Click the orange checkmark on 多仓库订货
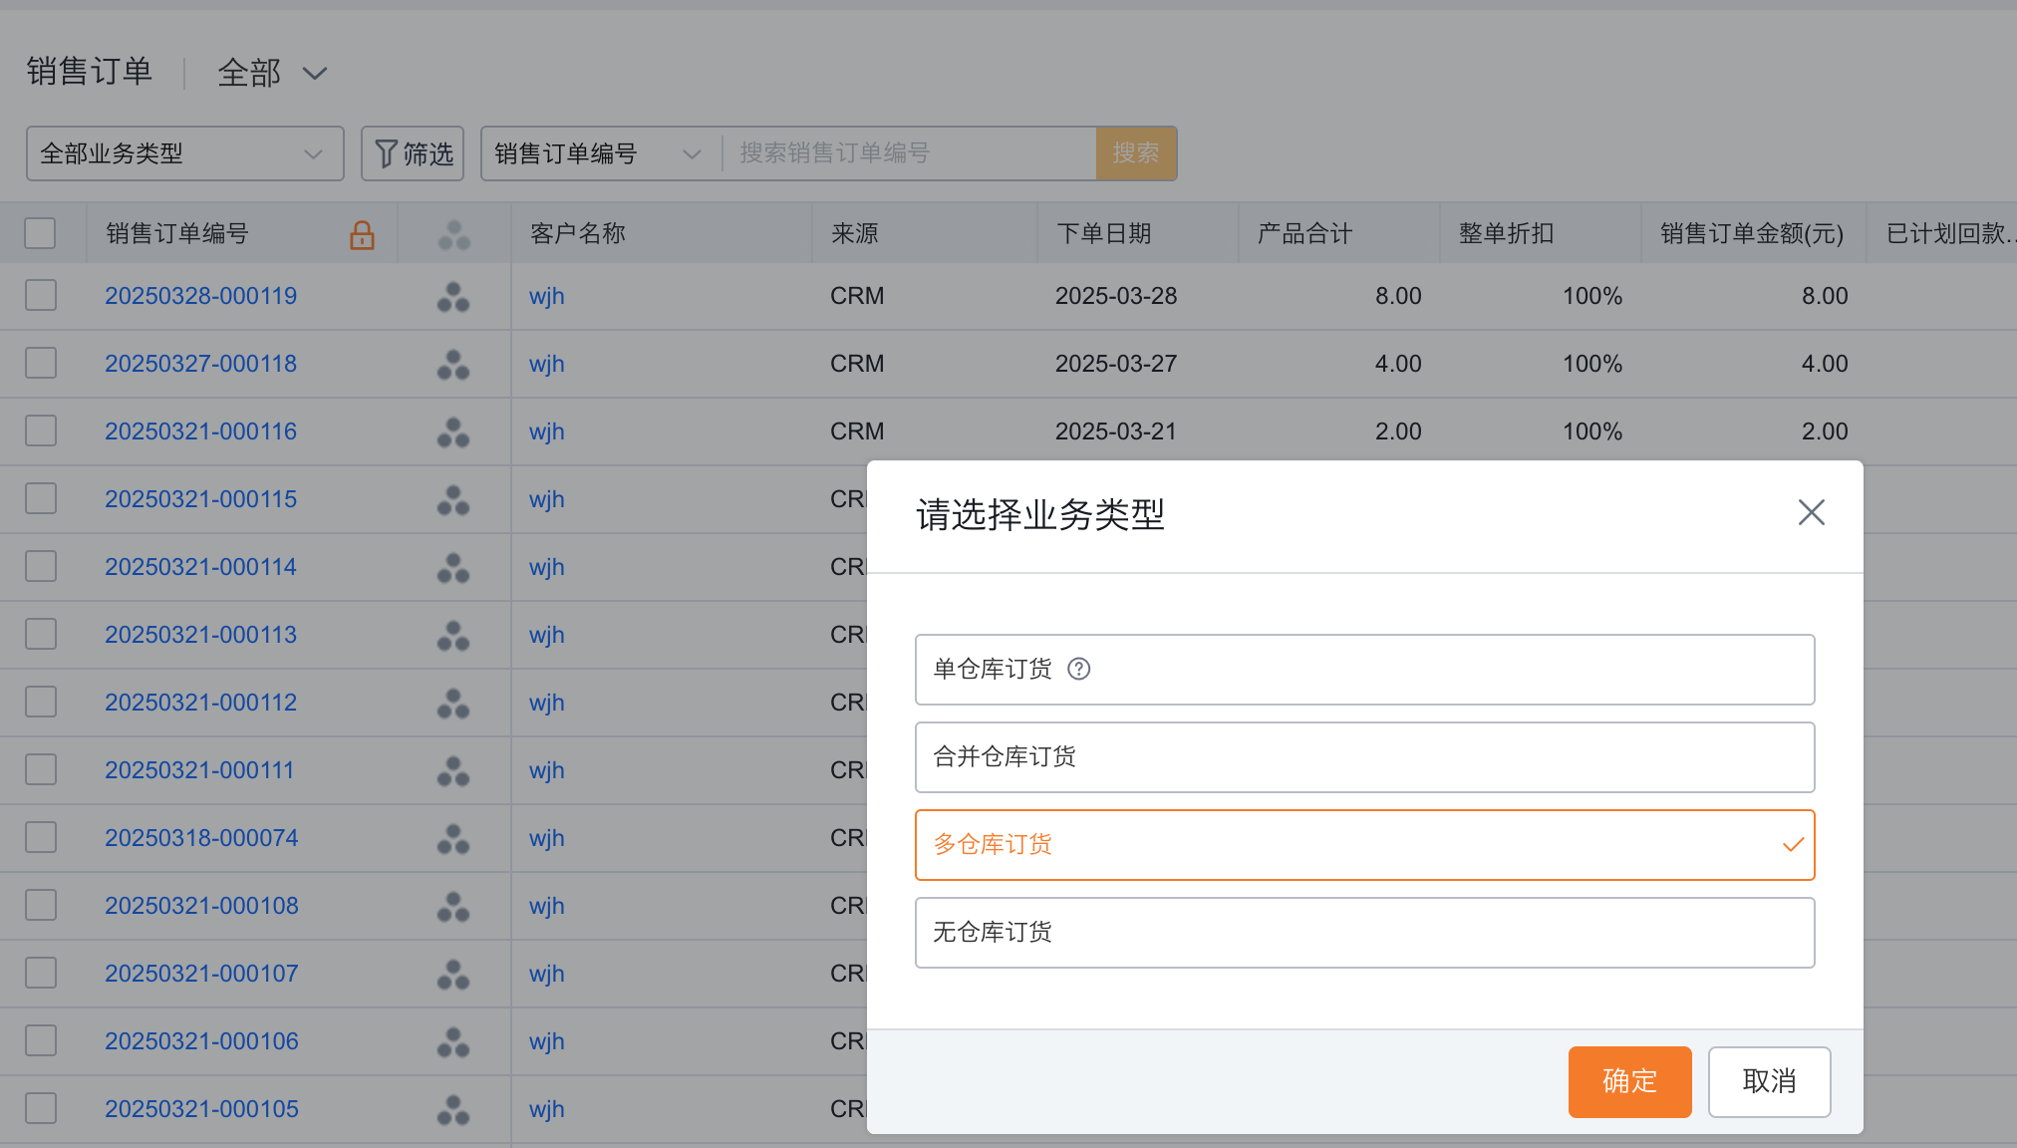 (x=1793, y=845)
